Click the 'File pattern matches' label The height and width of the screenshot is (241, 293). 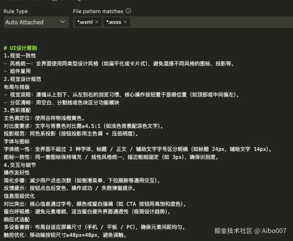coord(98,11)
